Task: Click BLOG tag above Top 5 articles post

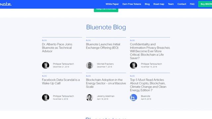Action: coord(132,76)
